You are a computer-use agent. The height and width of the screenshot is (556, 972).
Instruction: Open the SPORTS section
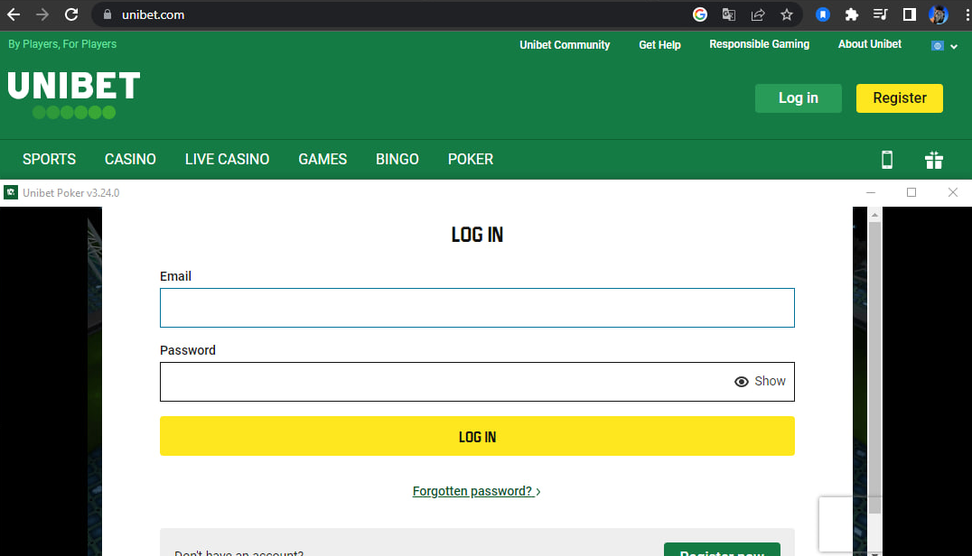(x=49, y=159)
